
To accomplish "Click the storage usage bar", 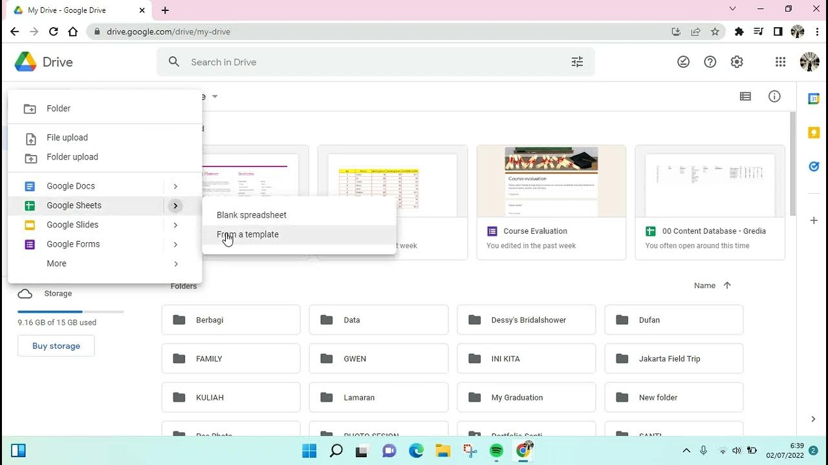I will click(71, 311).
